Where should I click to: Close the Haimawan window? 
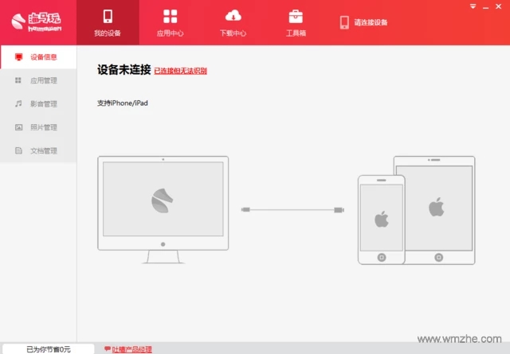[498, 6]
